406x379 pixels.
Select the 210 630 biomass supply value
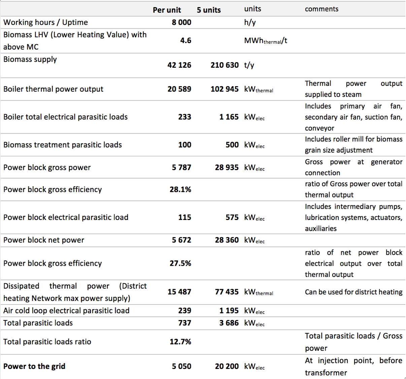coord(225,65)
